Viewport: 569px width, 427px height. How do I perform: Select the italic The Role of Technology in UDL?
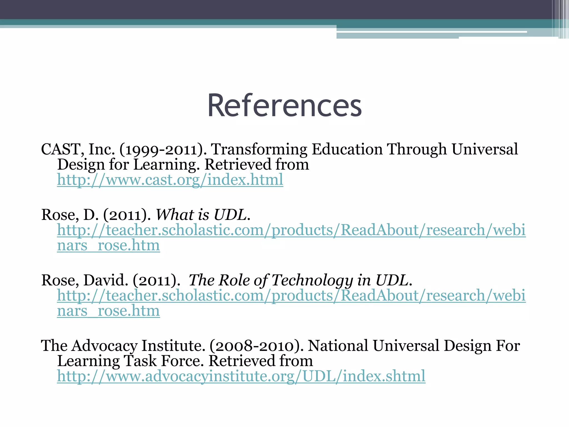[x=300, y=280]
